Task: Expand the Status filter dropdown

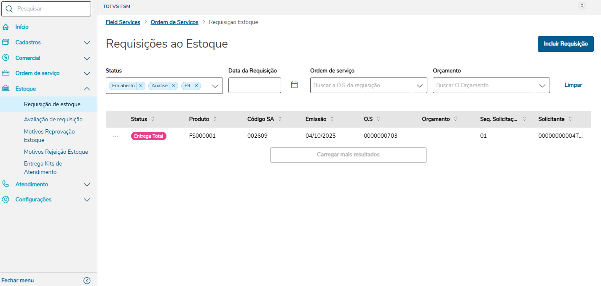Action: (x=215, y=86)
